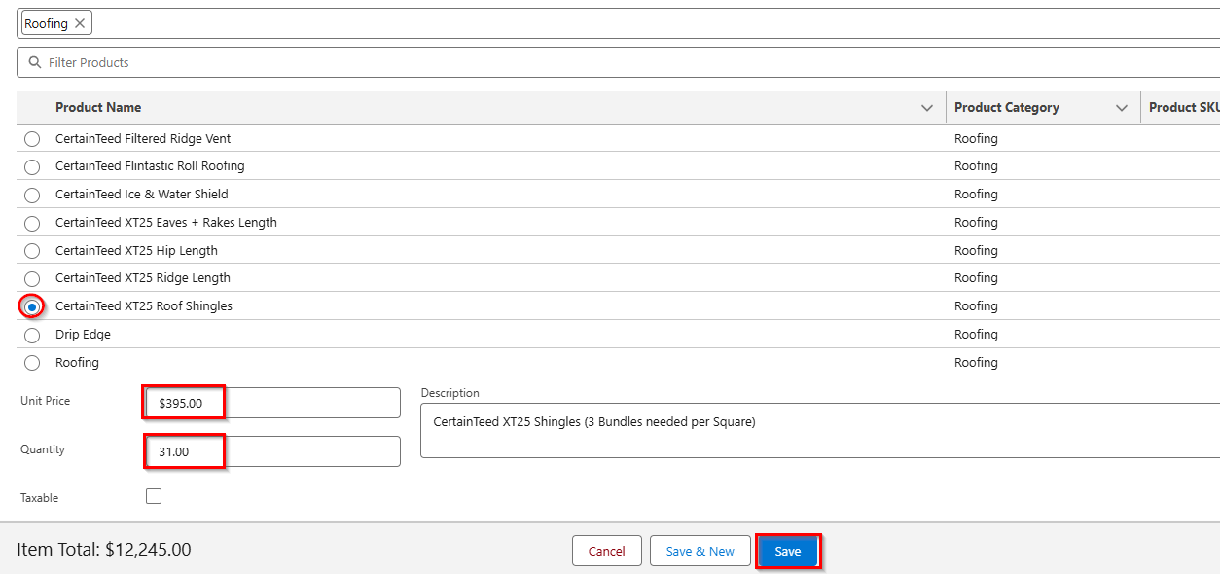Select CertainTeed Filtered Ridge Vent radio
Image resolution: width=1220 pixels, height=574 pixels.
pos(32,139)
